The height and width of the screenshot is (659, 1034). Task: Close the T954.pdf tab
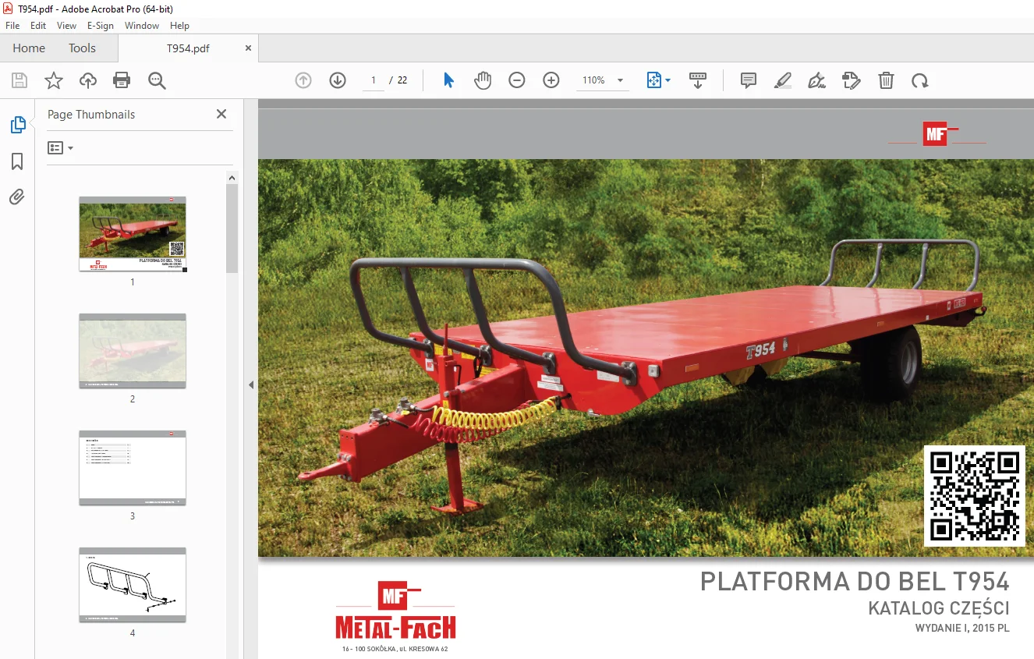[x=248, y=48]
